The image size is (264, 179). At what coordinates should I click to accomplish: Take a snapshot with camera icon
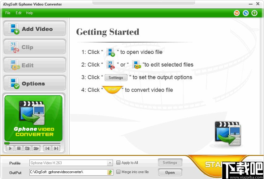pyautogui.click(x=27, y=148)
